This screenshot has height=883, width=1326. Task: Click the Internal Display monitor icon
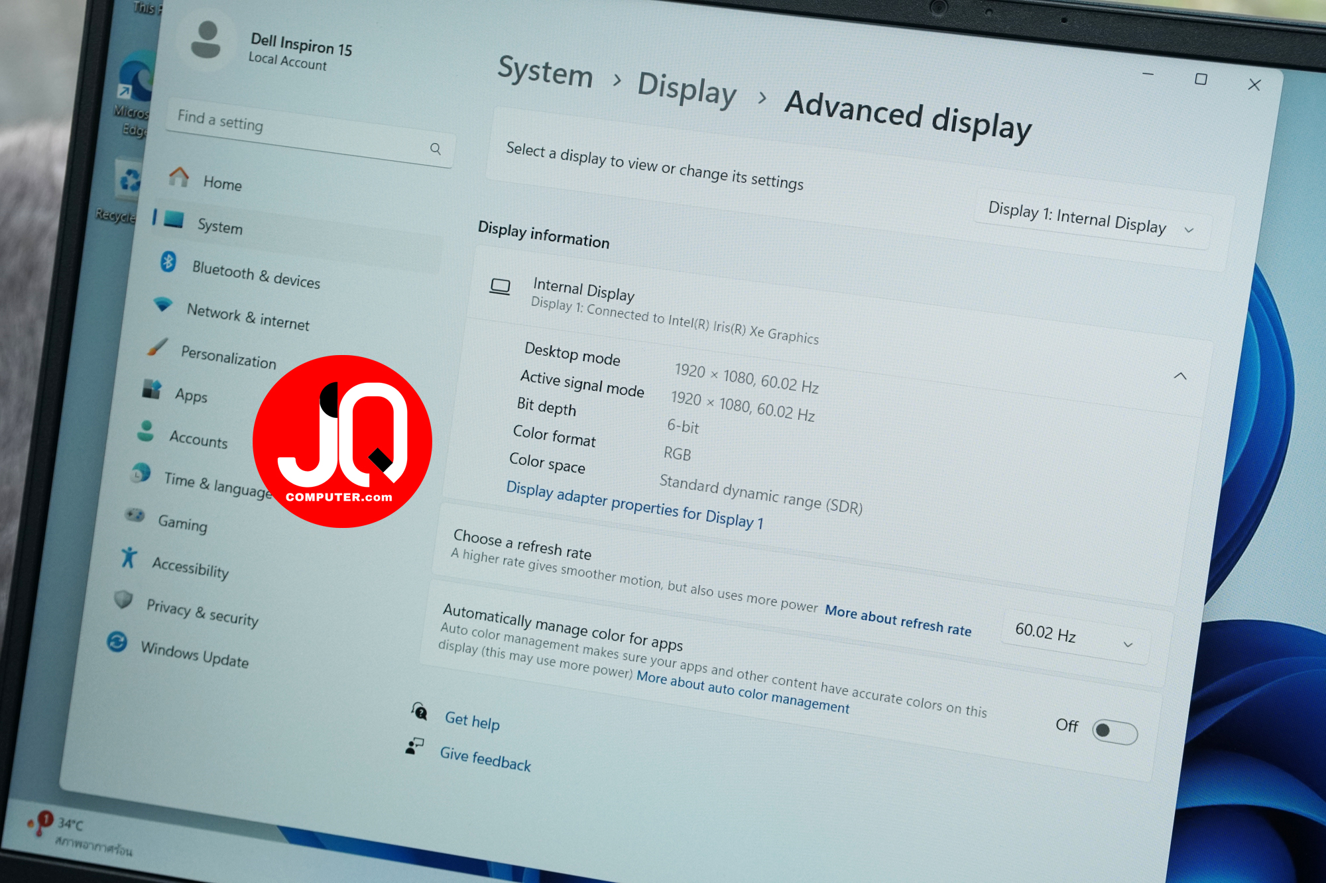click(x=500, y=287)
